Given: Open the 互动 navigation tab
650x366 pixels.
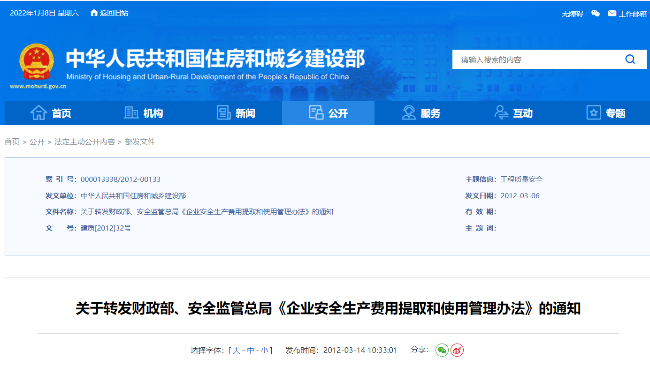Looking at the screenshot, I should click(x=513, y=113).
